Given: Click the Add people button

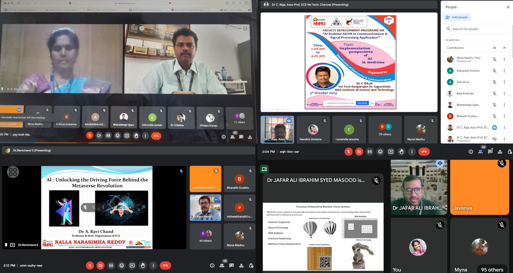Looking at the screenshot, I should [457, 17].
